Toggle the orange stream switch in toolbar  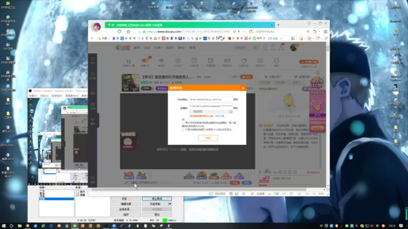pos(145,61)
